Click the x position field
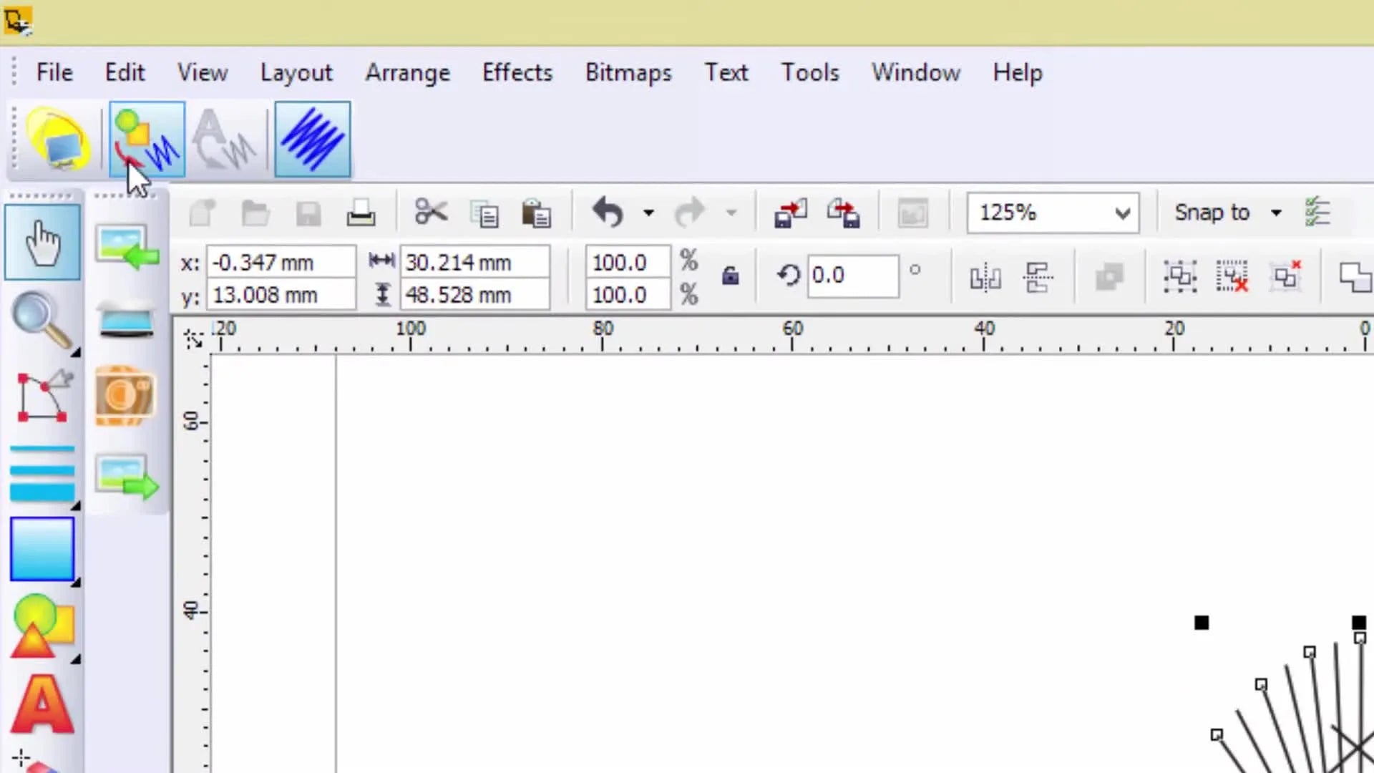The height and width of the screenshot is (773, 1374). coord(281,263)
